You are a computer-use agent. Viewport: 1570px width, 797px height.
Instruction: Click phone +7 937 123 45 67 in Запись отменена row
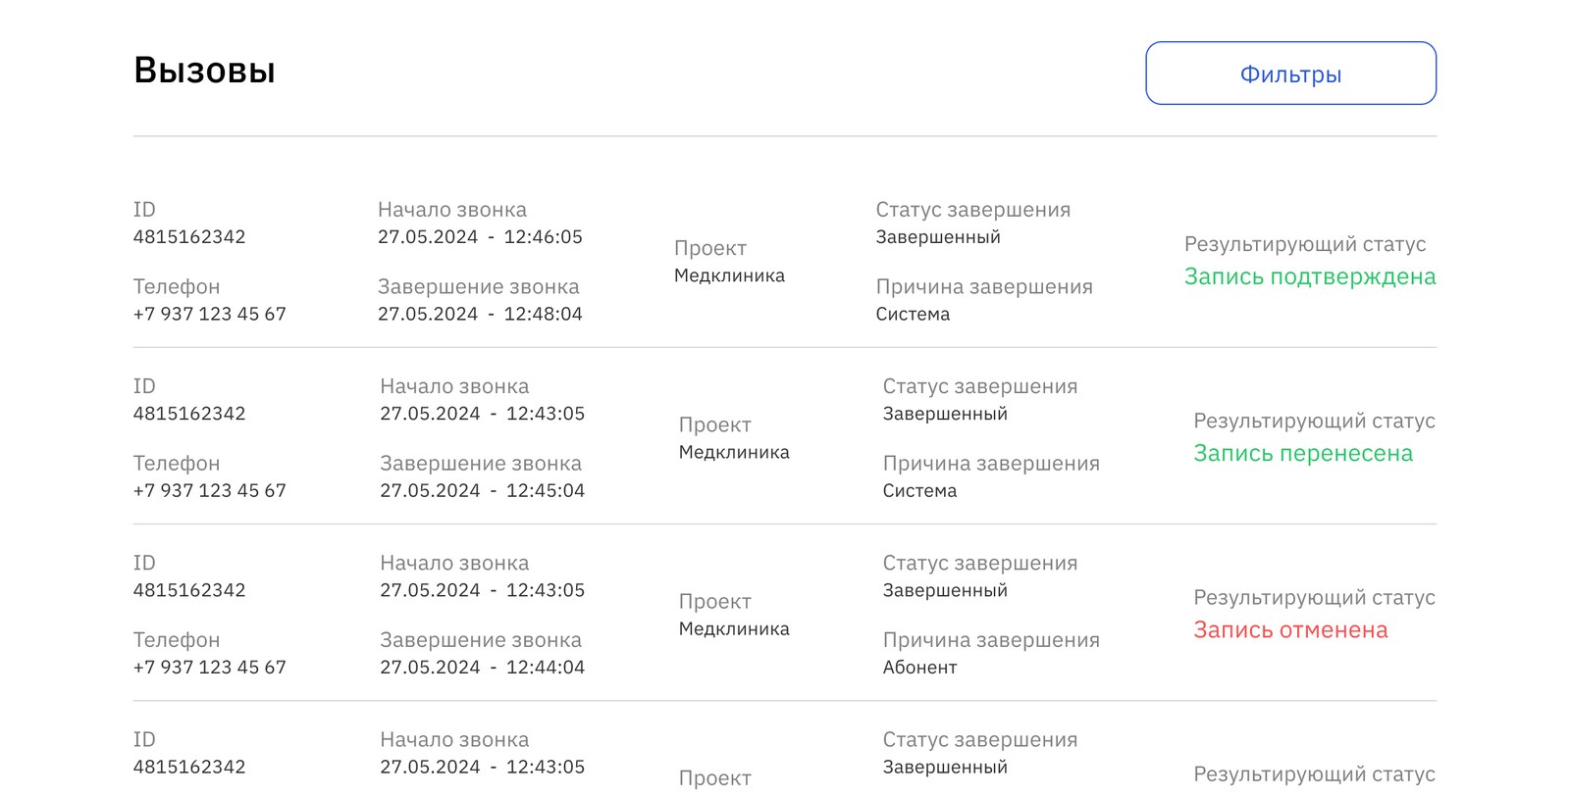coord(209,667)
